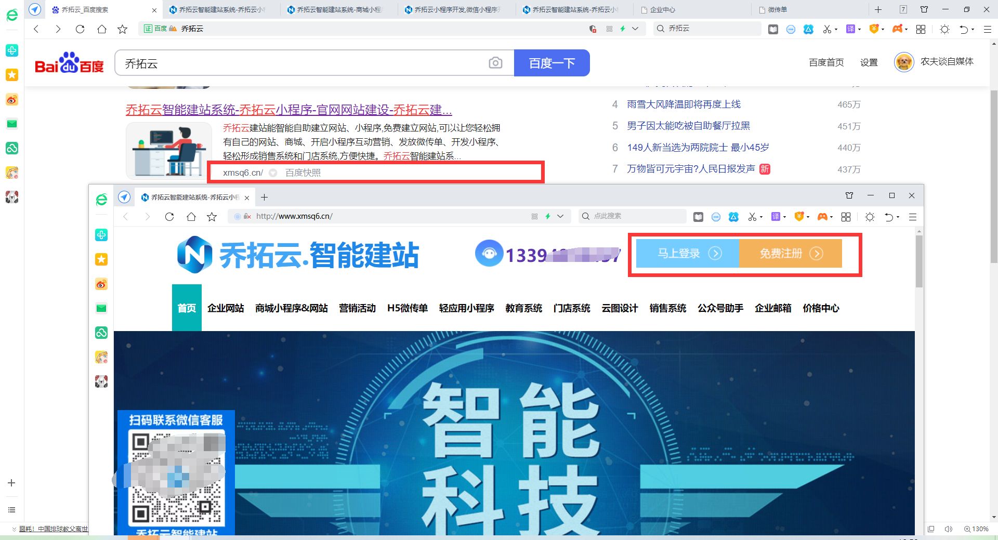Mute system volume in the taskbar
This screenshot has height=540, width=998.
point(949,529)
